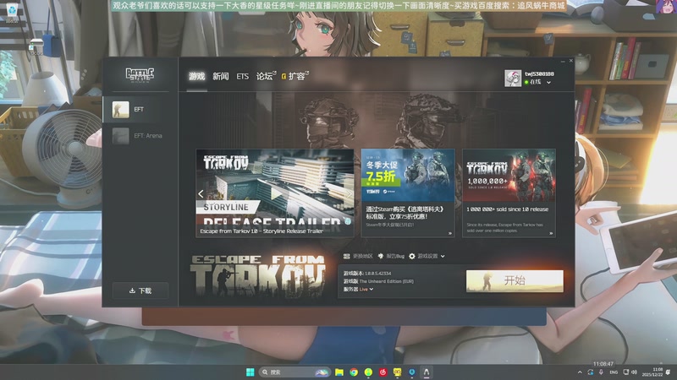Open the taskbar clock and date
677x380 pixels.
(652, 372)
